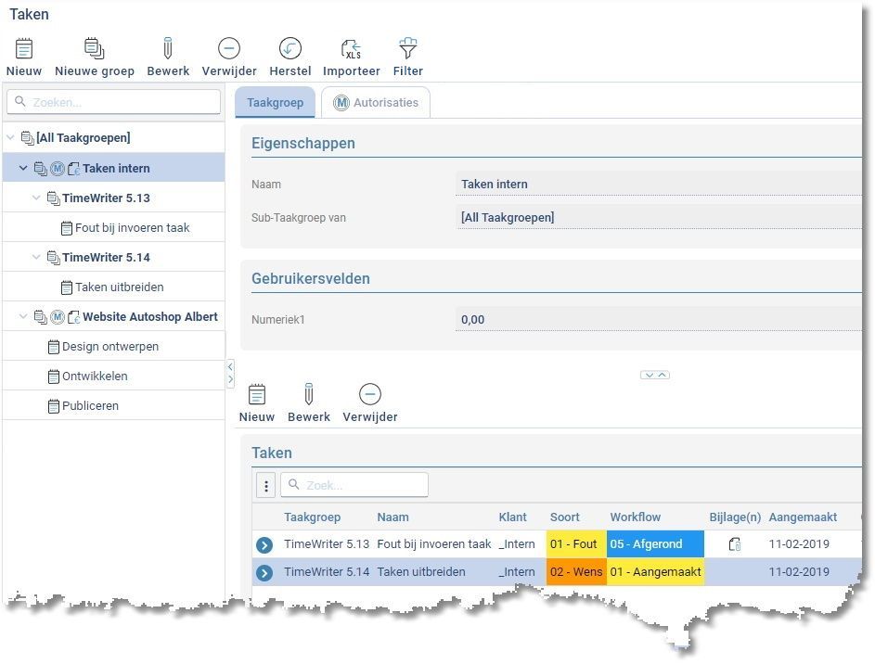Collapse the Taken intern tree node

(x=23, y=168)
